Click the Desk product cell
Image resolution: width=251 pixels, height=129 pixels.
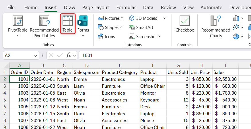point(153,107)
